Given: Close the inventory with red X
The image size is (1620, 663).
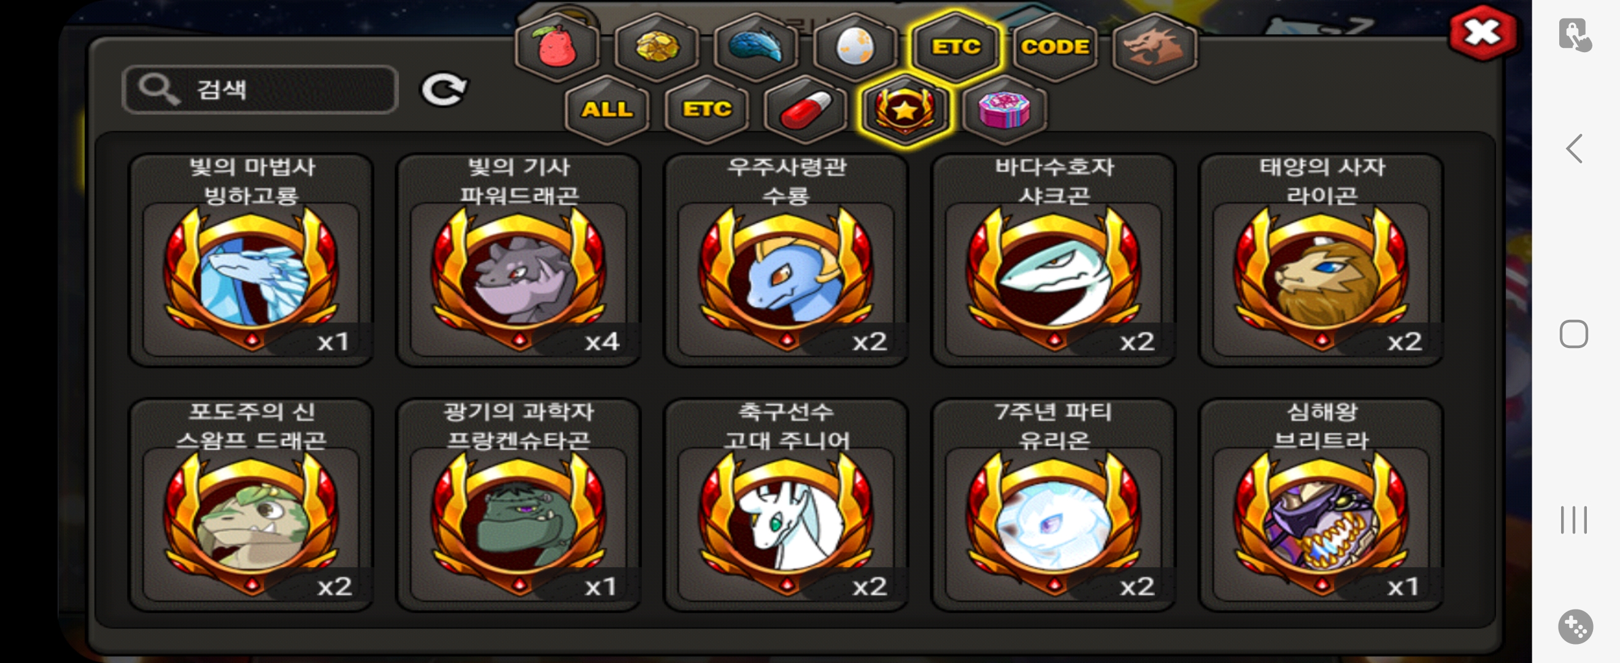Looking at the screenshot, I should [1483, 33].
